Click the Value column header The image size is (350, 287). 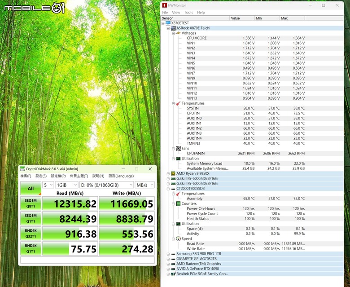[x=242, y=18]
